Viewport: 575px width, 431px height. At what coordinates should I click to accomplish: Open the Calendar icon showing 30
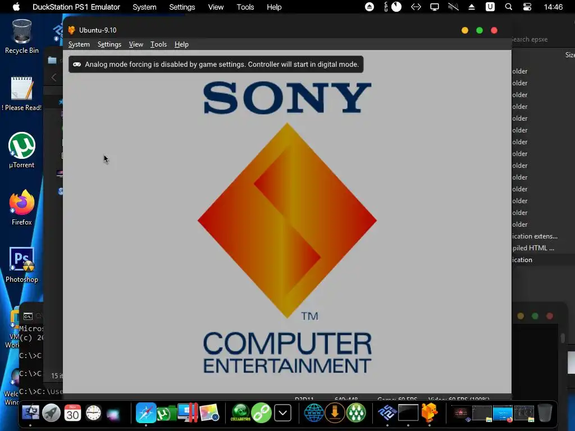(72, 412)
